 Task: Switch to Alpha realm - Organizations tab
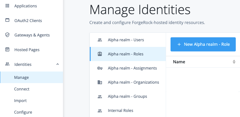point(133,82)
